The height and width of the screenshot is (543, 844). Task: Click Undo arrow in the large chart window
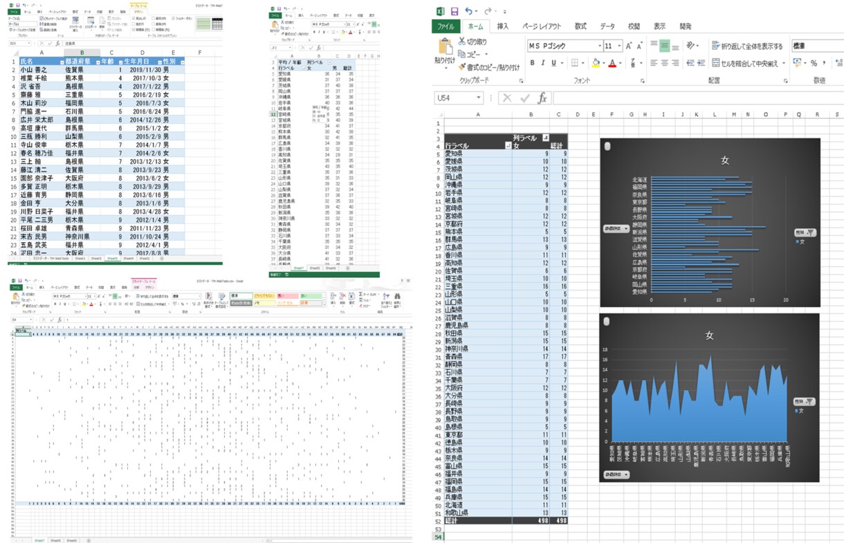point(470,11)
